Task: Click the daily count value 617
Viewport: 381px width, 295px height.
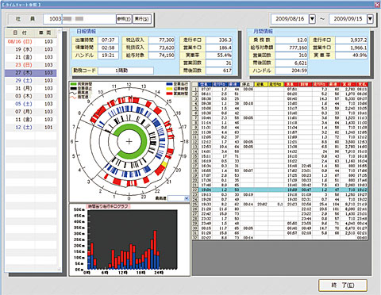Action: pyautogui.click(x=219, y=71)
